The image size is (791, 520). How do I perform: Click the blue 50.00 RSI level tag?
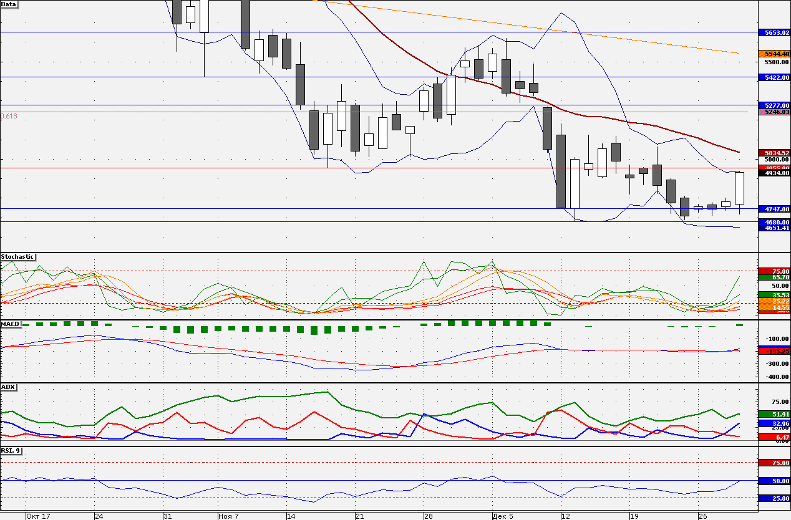(x=774, y=481)
